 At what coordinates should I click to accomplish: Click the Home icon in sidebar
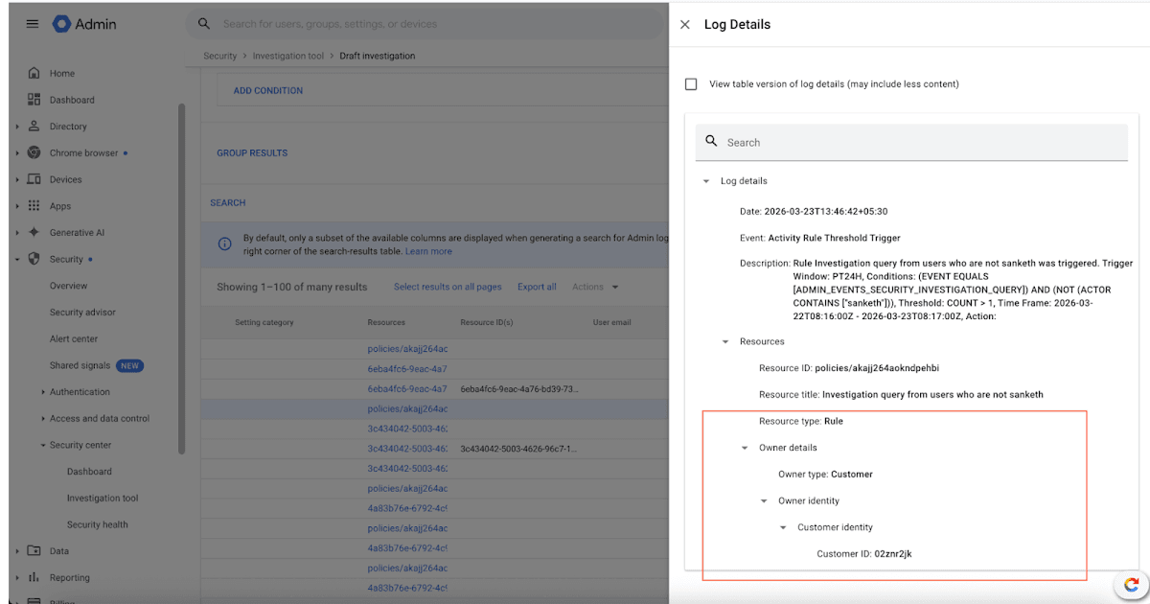click(x=34, y=73)
